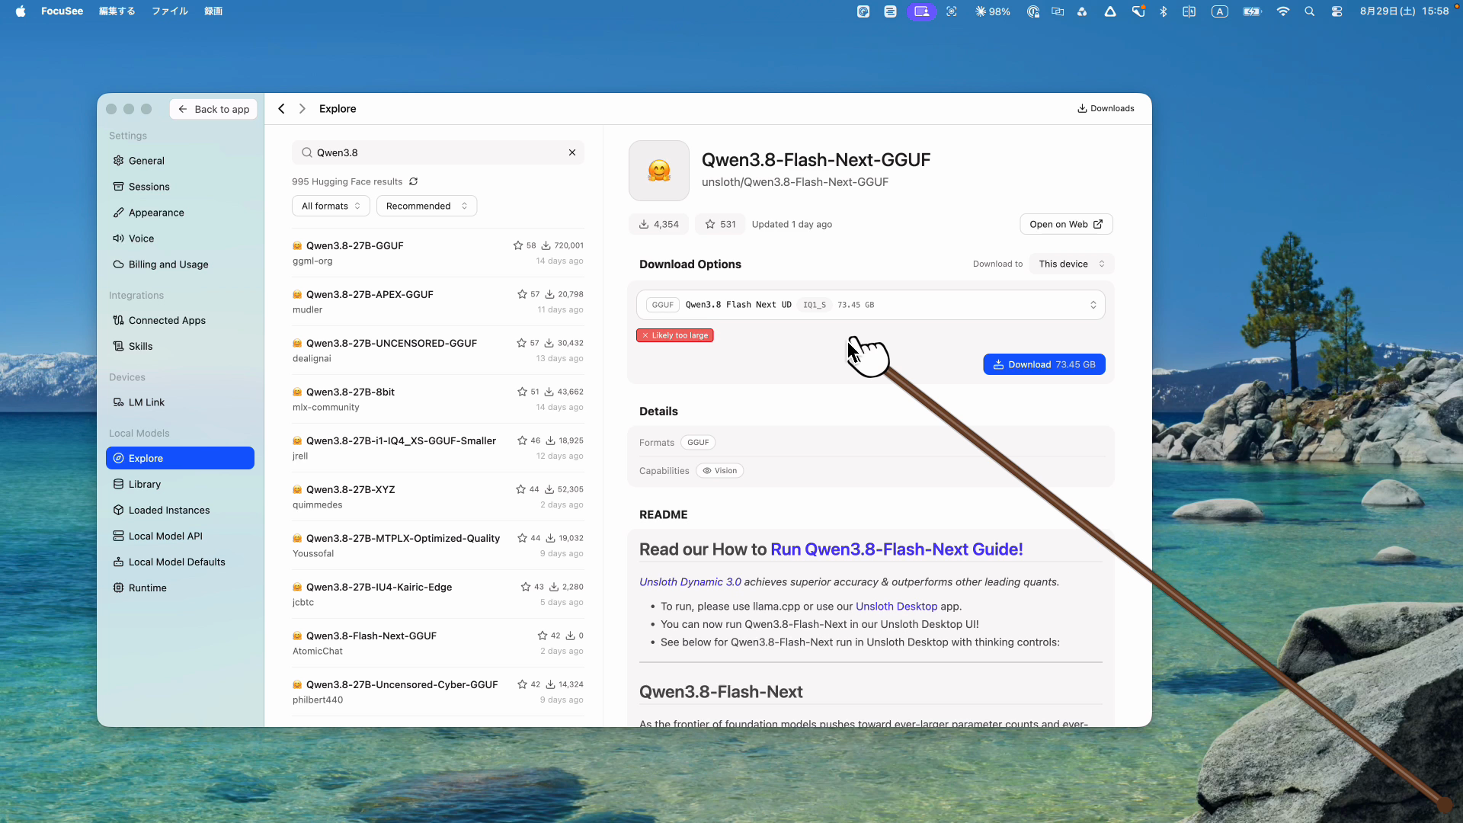The width and height of the screenshot is (1463, 823).
Task: Click the 531 stars badge
Action: 720,224
